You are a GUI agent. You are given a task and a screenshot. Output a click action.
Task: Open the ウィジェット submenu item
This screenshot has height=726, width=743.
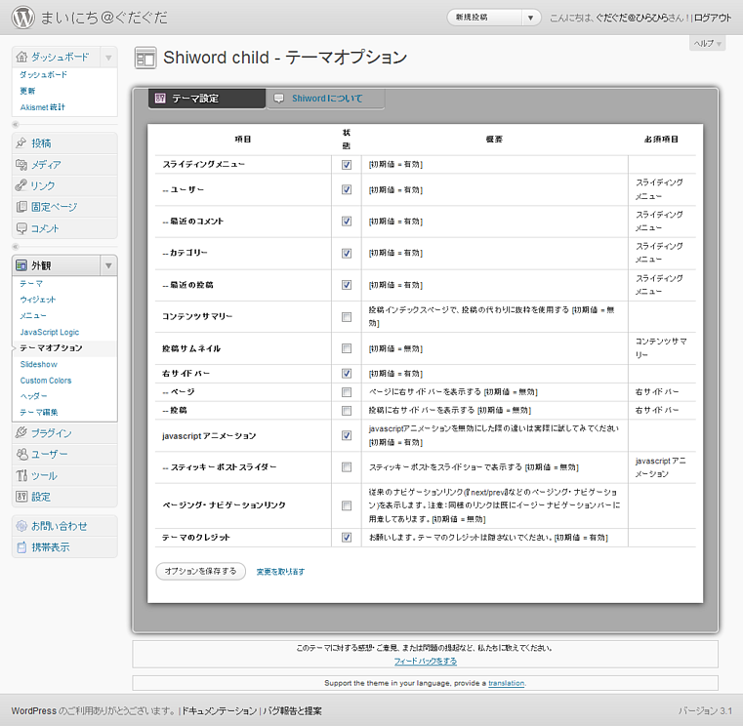coord(38,300)
